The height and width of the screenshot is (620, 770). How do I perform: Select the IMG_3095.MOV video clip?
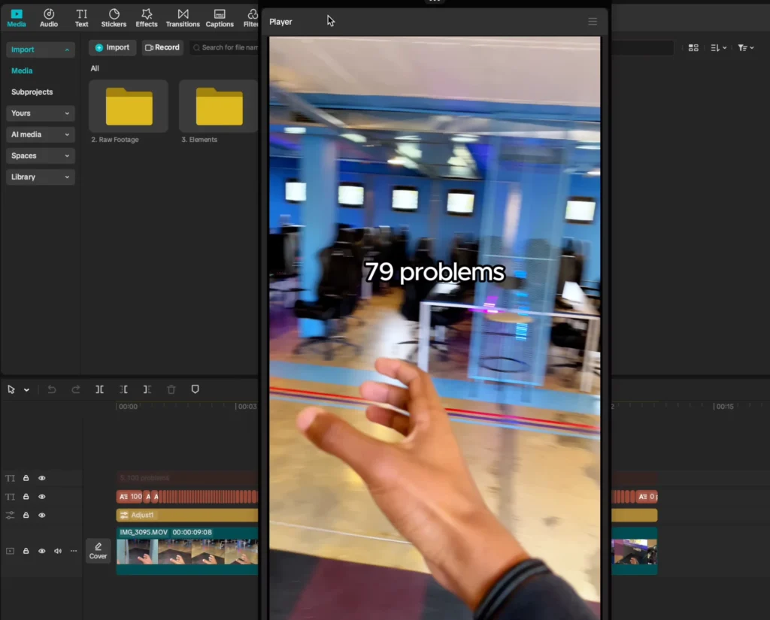[187, 551]
